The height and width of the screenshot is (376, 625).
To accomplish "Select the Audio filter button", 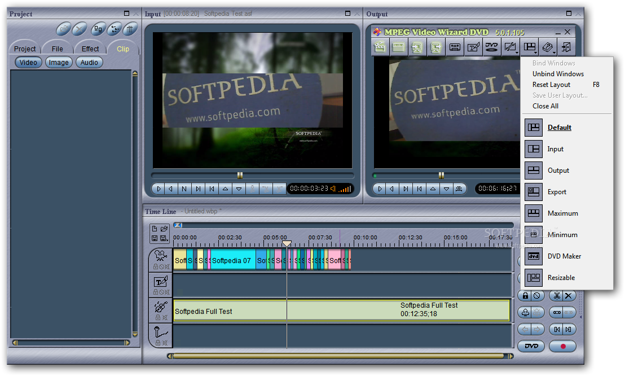I will click(89, 62).
